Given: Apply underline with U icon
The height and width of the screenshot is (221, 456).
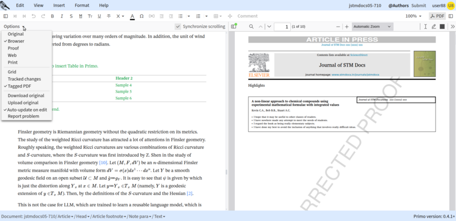Looking at the screenshot, I should click(x=99, y=16).
